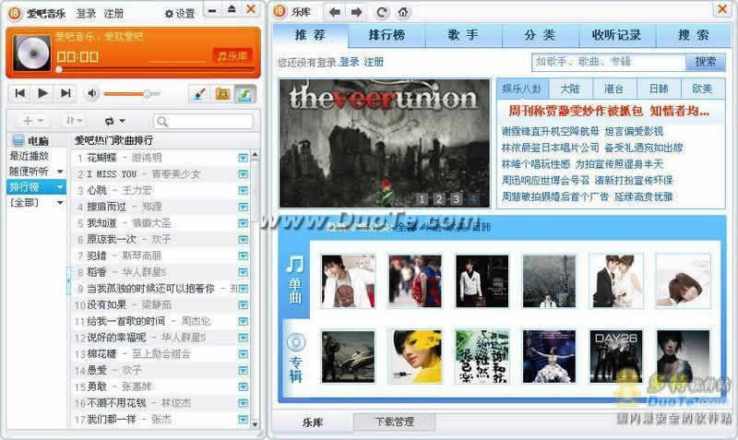
Task: Go forward in the 乐库 browser
Action: 356,13
